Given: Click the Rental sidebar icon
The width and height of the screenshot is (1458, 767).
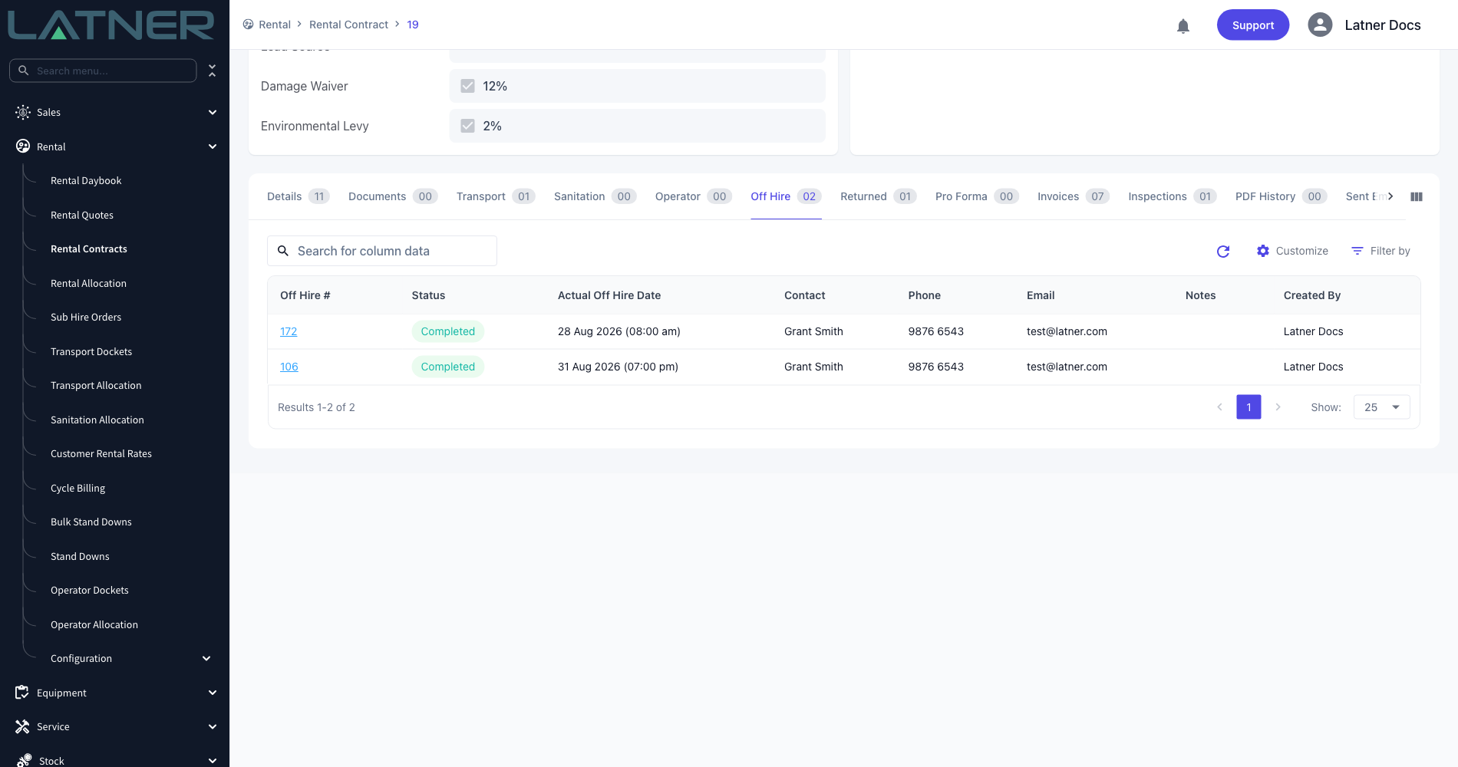Looking at the screenshot, I should (x=23, y=146).
